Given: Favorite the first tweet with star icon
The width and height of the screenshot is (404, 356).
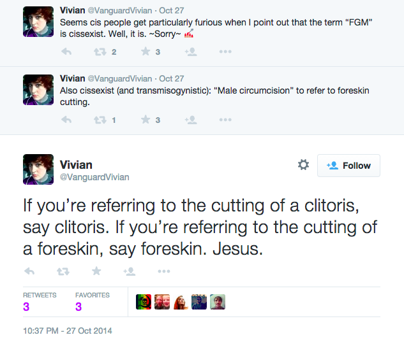Looking at the screenshot, I should [x=146, y=52].
